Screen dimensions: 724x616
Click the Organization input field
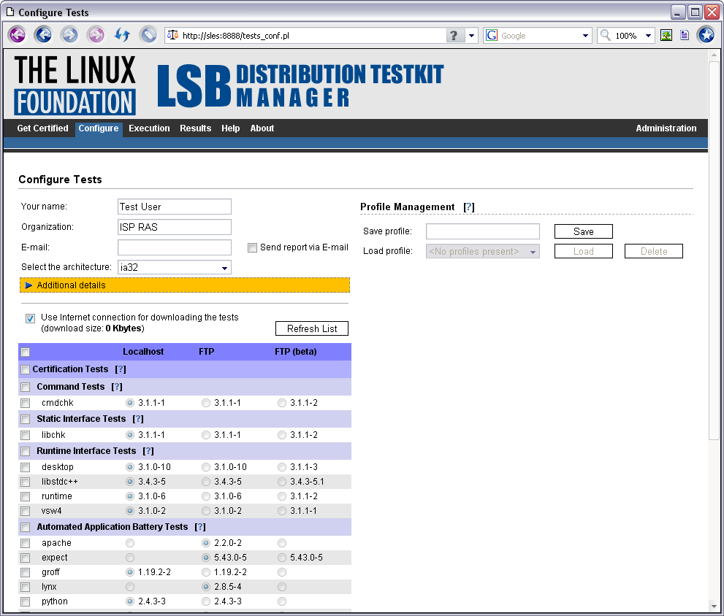tap(175, 227)
